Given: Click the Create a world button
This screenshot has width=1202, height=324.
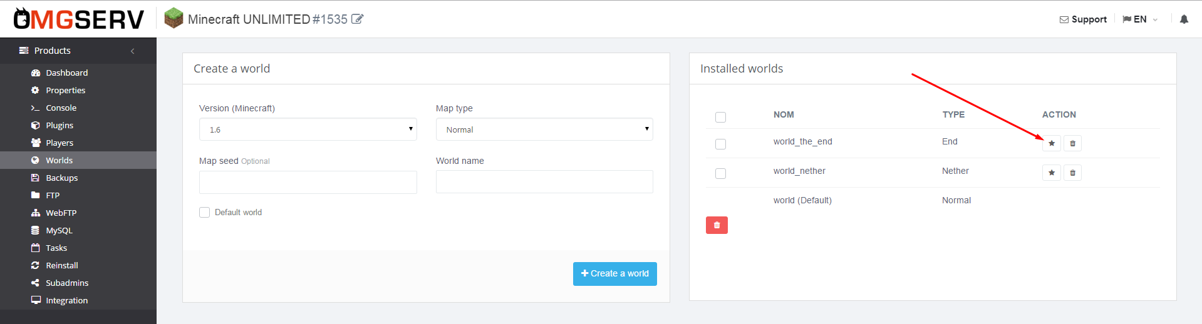Looking at the screenshot, I should 615,274.
